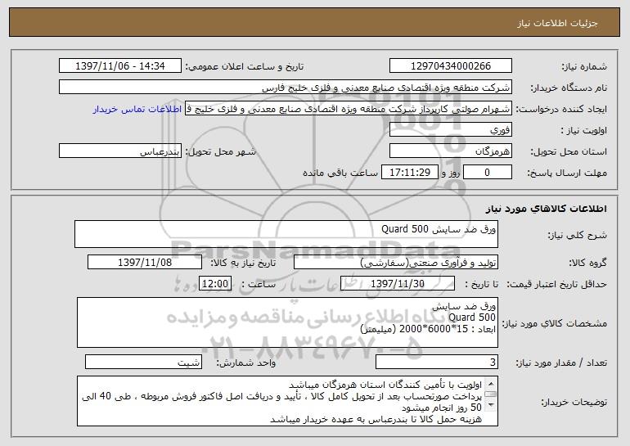Click the remaining time field 17:11:29
Image resolution: width=630 pixels, height=446 pixels.
pyautogui.click(x=409, y=173)
